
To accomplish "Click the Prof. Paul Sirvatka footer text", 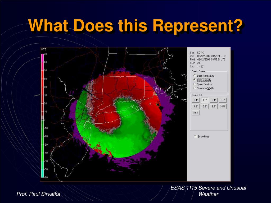I will point(38,194).
